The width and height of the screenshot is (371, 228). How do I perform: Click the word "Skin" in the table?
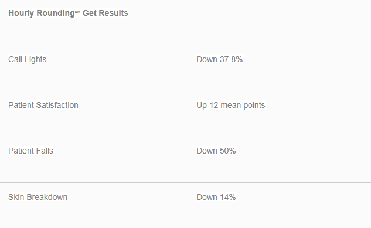[x=16, y=197]
